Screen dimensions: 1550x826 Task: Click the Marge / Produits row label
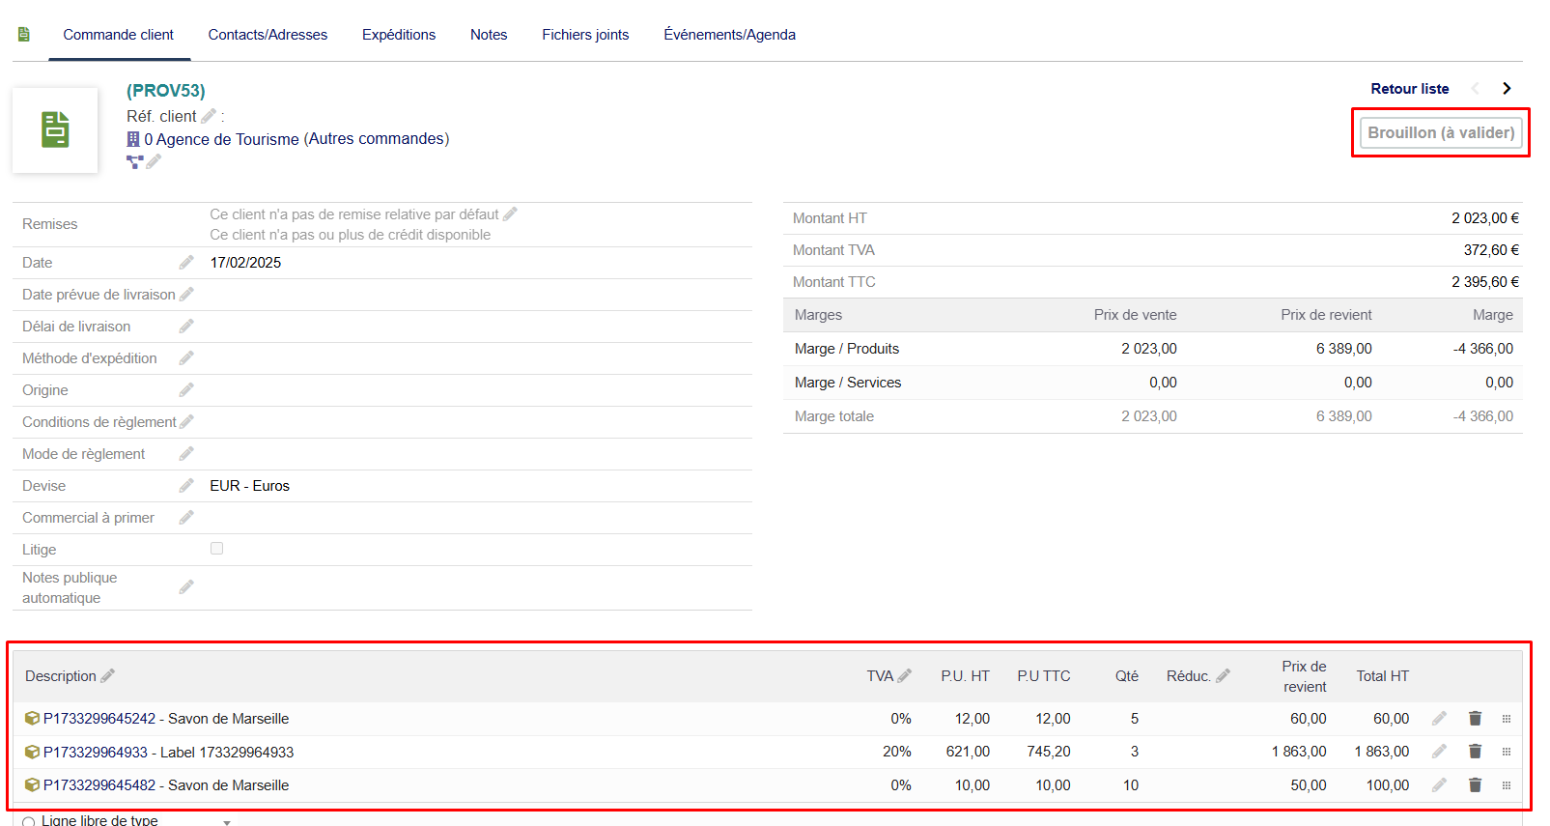pyautogui.click(x=847, y=349)
